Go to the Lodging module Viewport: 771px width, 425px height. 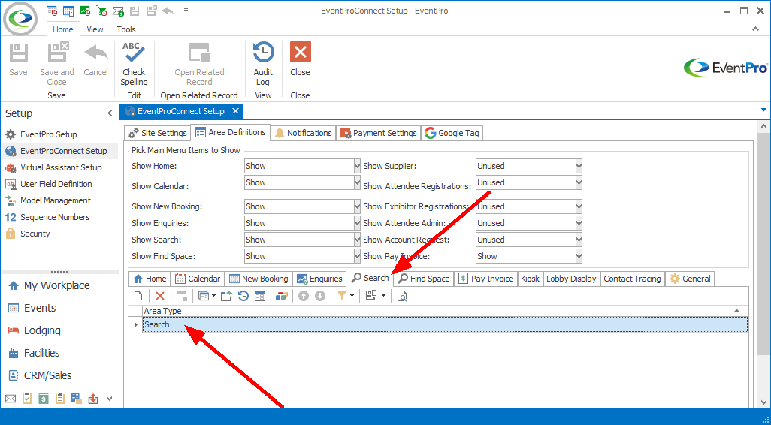[x=42, y=330]
